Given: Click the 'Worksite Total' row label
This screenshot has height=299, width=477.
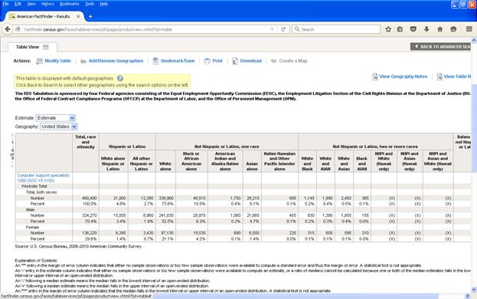Looking at the screenshot, I should coord(34,186).
